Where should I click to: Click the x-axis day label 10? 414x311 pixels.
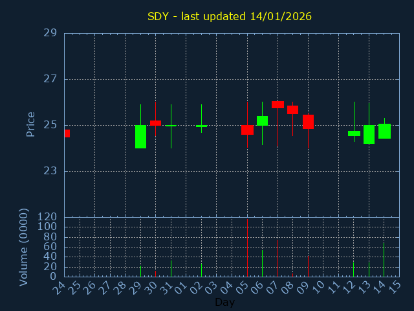click(319, 288)
